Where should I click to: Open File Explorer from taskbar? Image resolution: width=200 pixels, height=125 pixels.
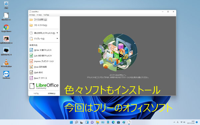tap(97, 122)
